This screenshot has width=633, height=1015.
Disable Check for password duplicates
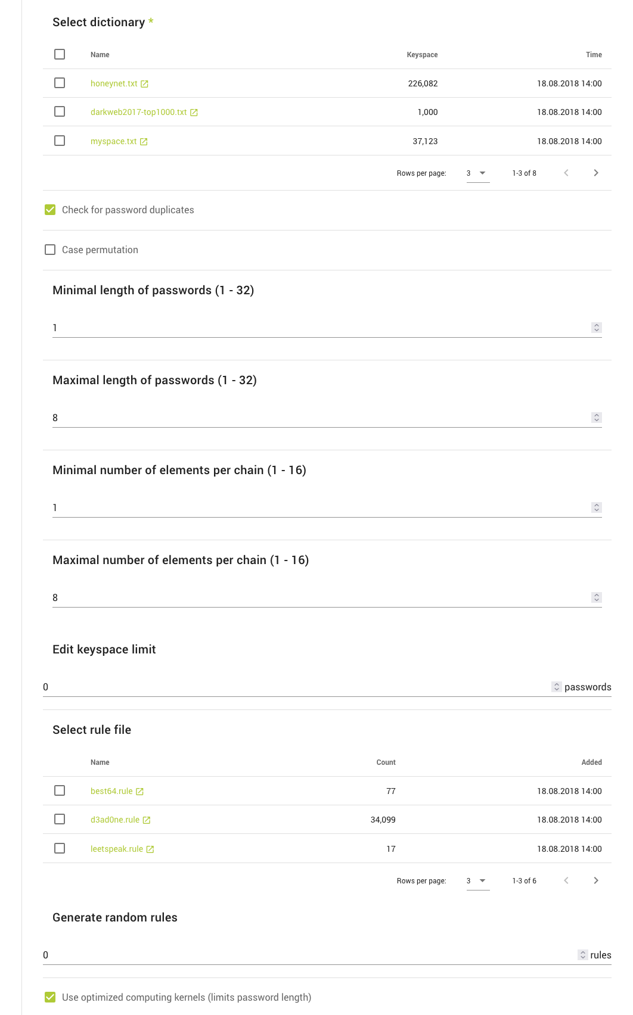click(50, 210)
